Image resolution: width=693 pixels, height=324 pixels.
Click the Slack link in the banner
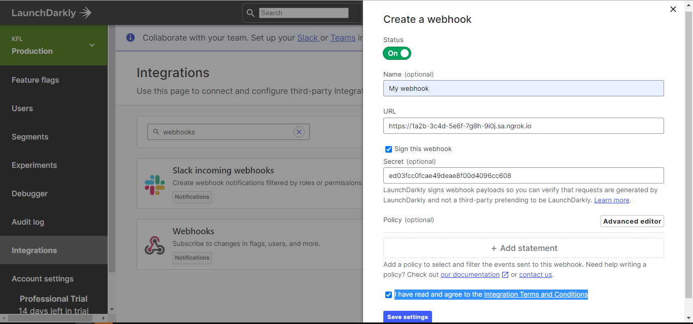(x=308, y=38)
